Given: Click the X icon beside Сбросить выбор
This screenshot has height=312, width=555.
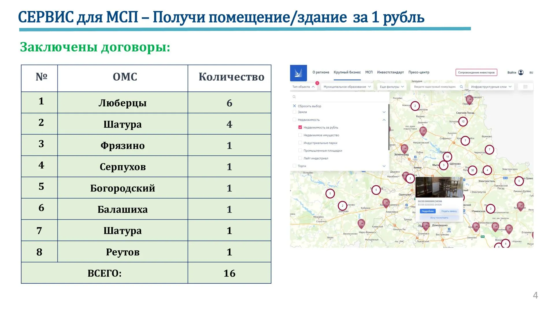Looking at the screenshot, I should [x=294, y=106].
